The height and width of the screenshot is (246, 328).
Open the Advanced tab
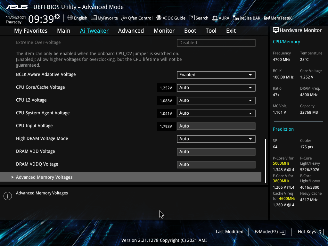coord(131,31)
